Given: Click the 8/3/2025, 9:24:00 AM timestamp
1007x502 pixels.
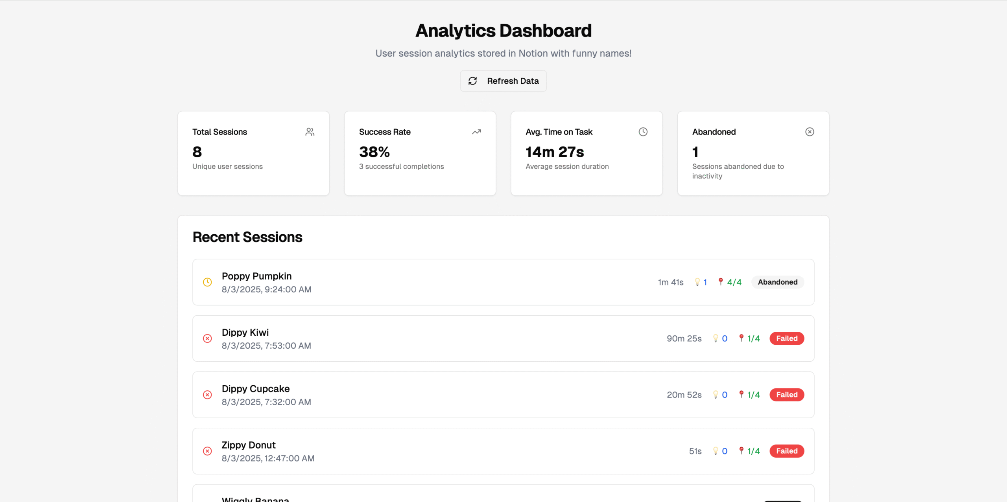Looking at the screenshot, I should [x=266, y=289].
